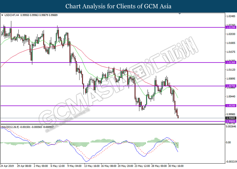Viewport: 237px width, 169px height.
Task: Click the 1.00200 purple price label
Action: click(231, 105)
